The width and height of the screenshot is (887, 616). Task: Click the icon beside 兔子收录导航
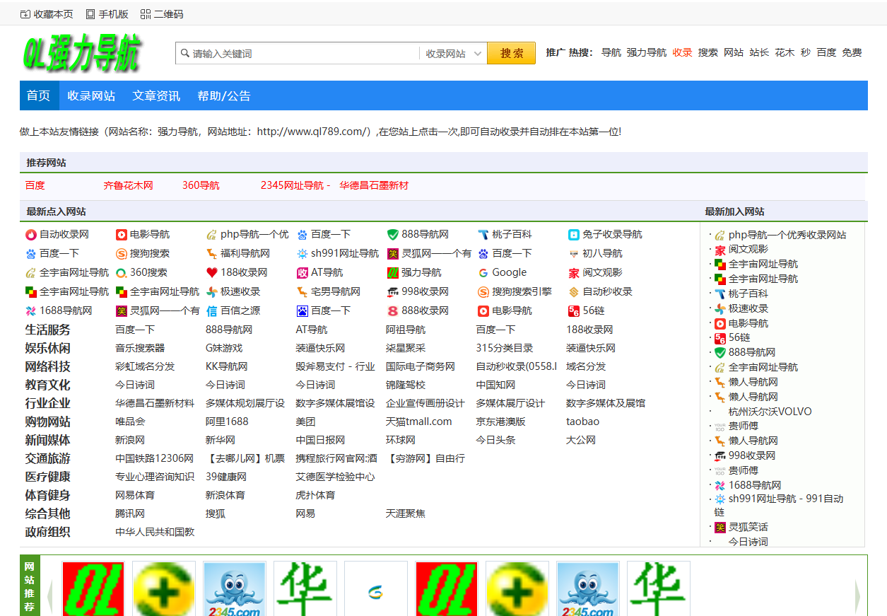click(574, 235)
